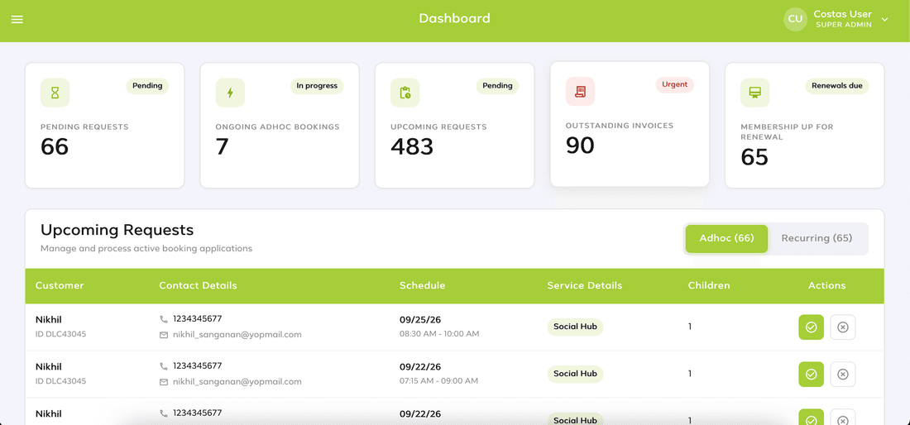The image size is (910, 425).
Task: Click the hourglass icon on Pending Requests
Action: [55, 93]
